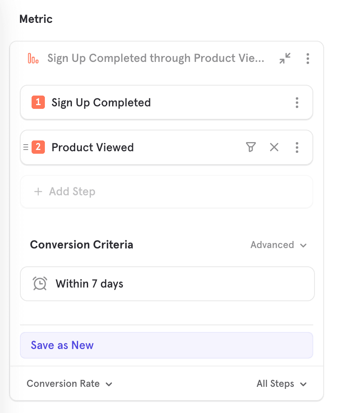The height and width of the screenshot is (413, 339).
Task: Click the Within 7 days conversion window field
Action: tap(167, 284)
